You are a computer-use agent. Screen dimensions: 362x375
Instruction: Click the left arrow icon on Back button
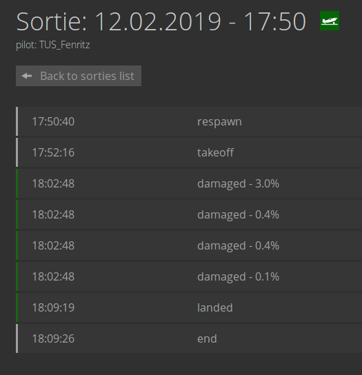pyautogui.click(x=27, y=76)
